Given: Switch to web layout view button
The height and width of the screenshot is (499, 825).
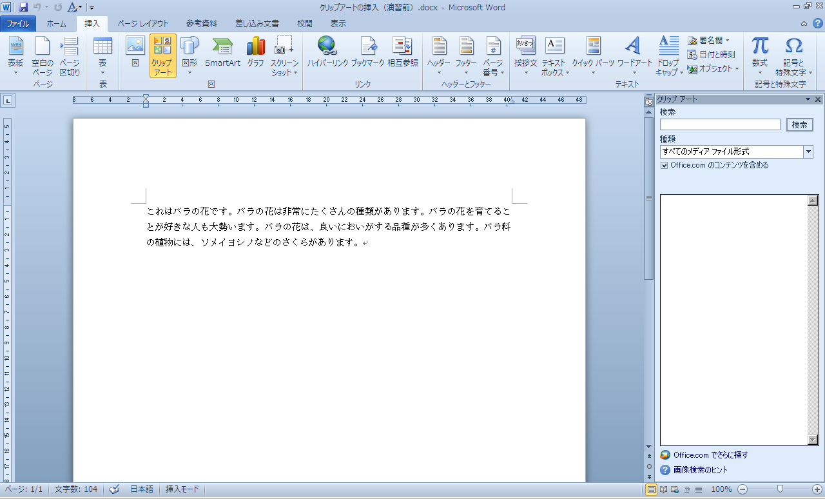Looking at the screenshot, I should tap(675, 489).
